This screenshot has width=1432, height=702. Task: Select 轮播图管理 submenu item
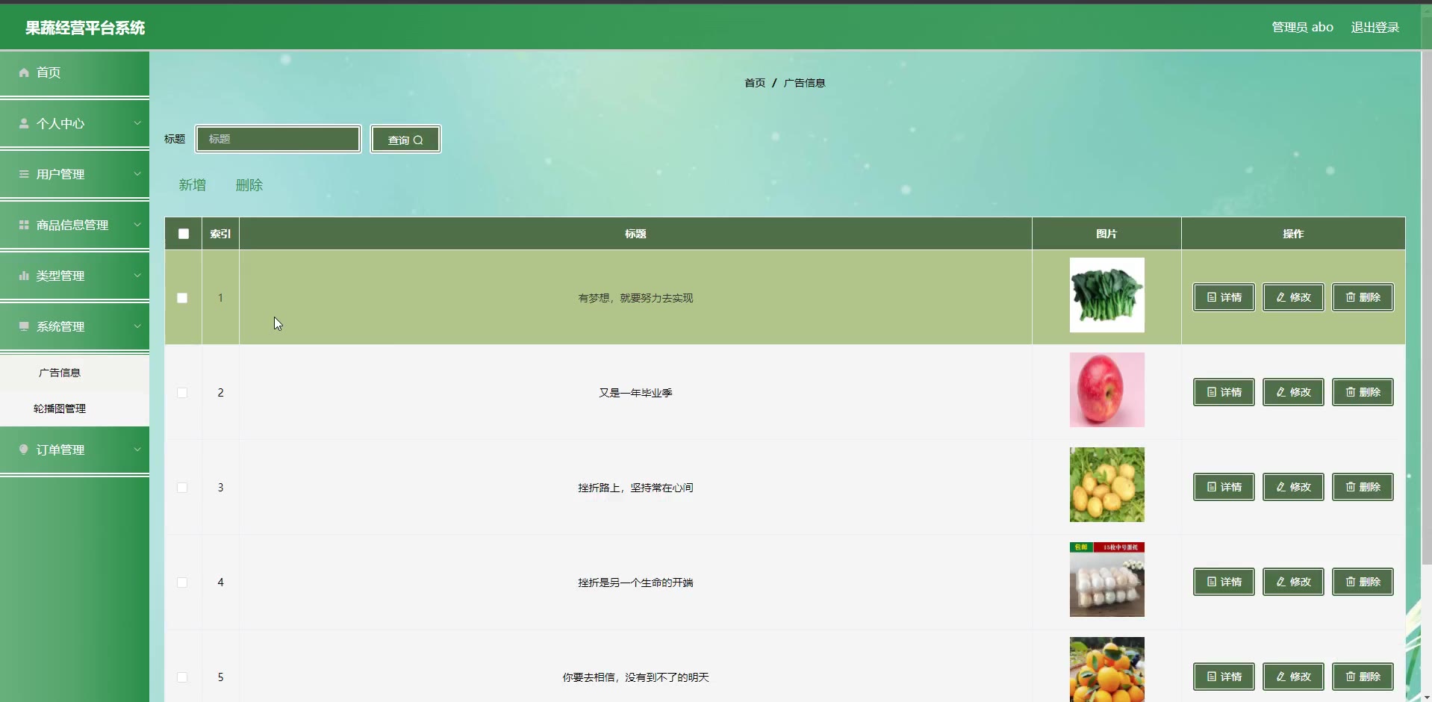click(75, 409)
